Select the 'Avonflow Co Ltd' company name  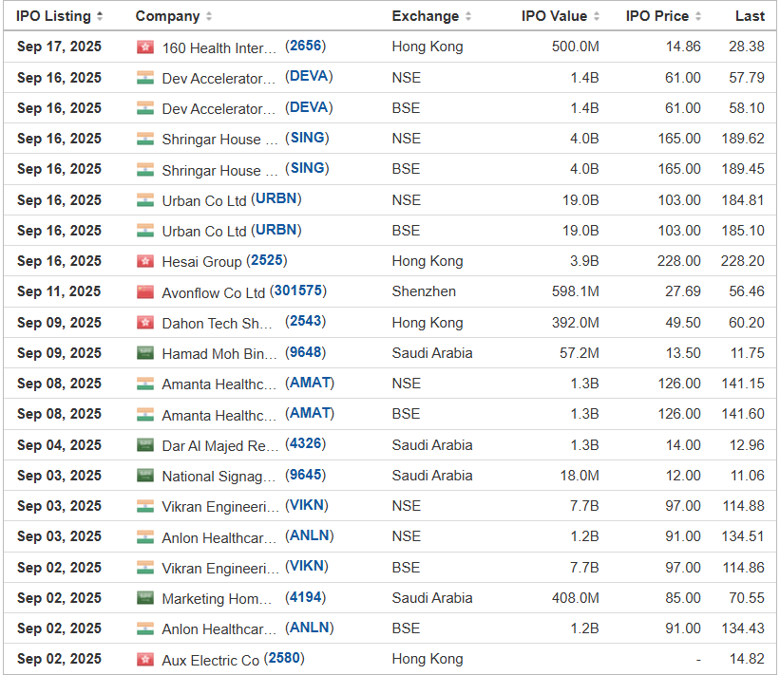214,292
